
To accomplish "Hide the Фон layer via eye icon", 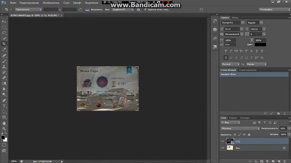I will tap(222, 148).
